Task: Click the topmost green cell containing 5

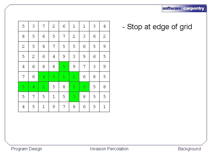Action: click(x=64, y=67)
